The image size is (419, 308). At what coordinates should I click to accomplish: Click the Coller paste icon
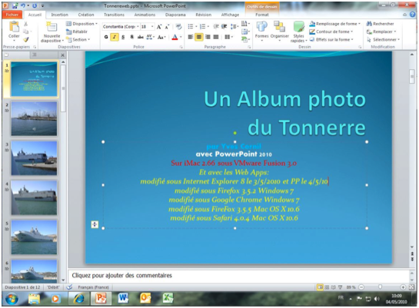point(14,27)
